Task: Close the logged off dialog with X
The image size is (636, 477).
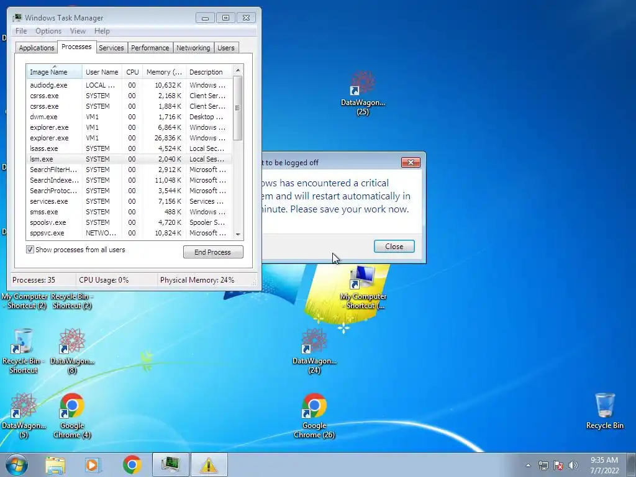Action: [411, 163]
